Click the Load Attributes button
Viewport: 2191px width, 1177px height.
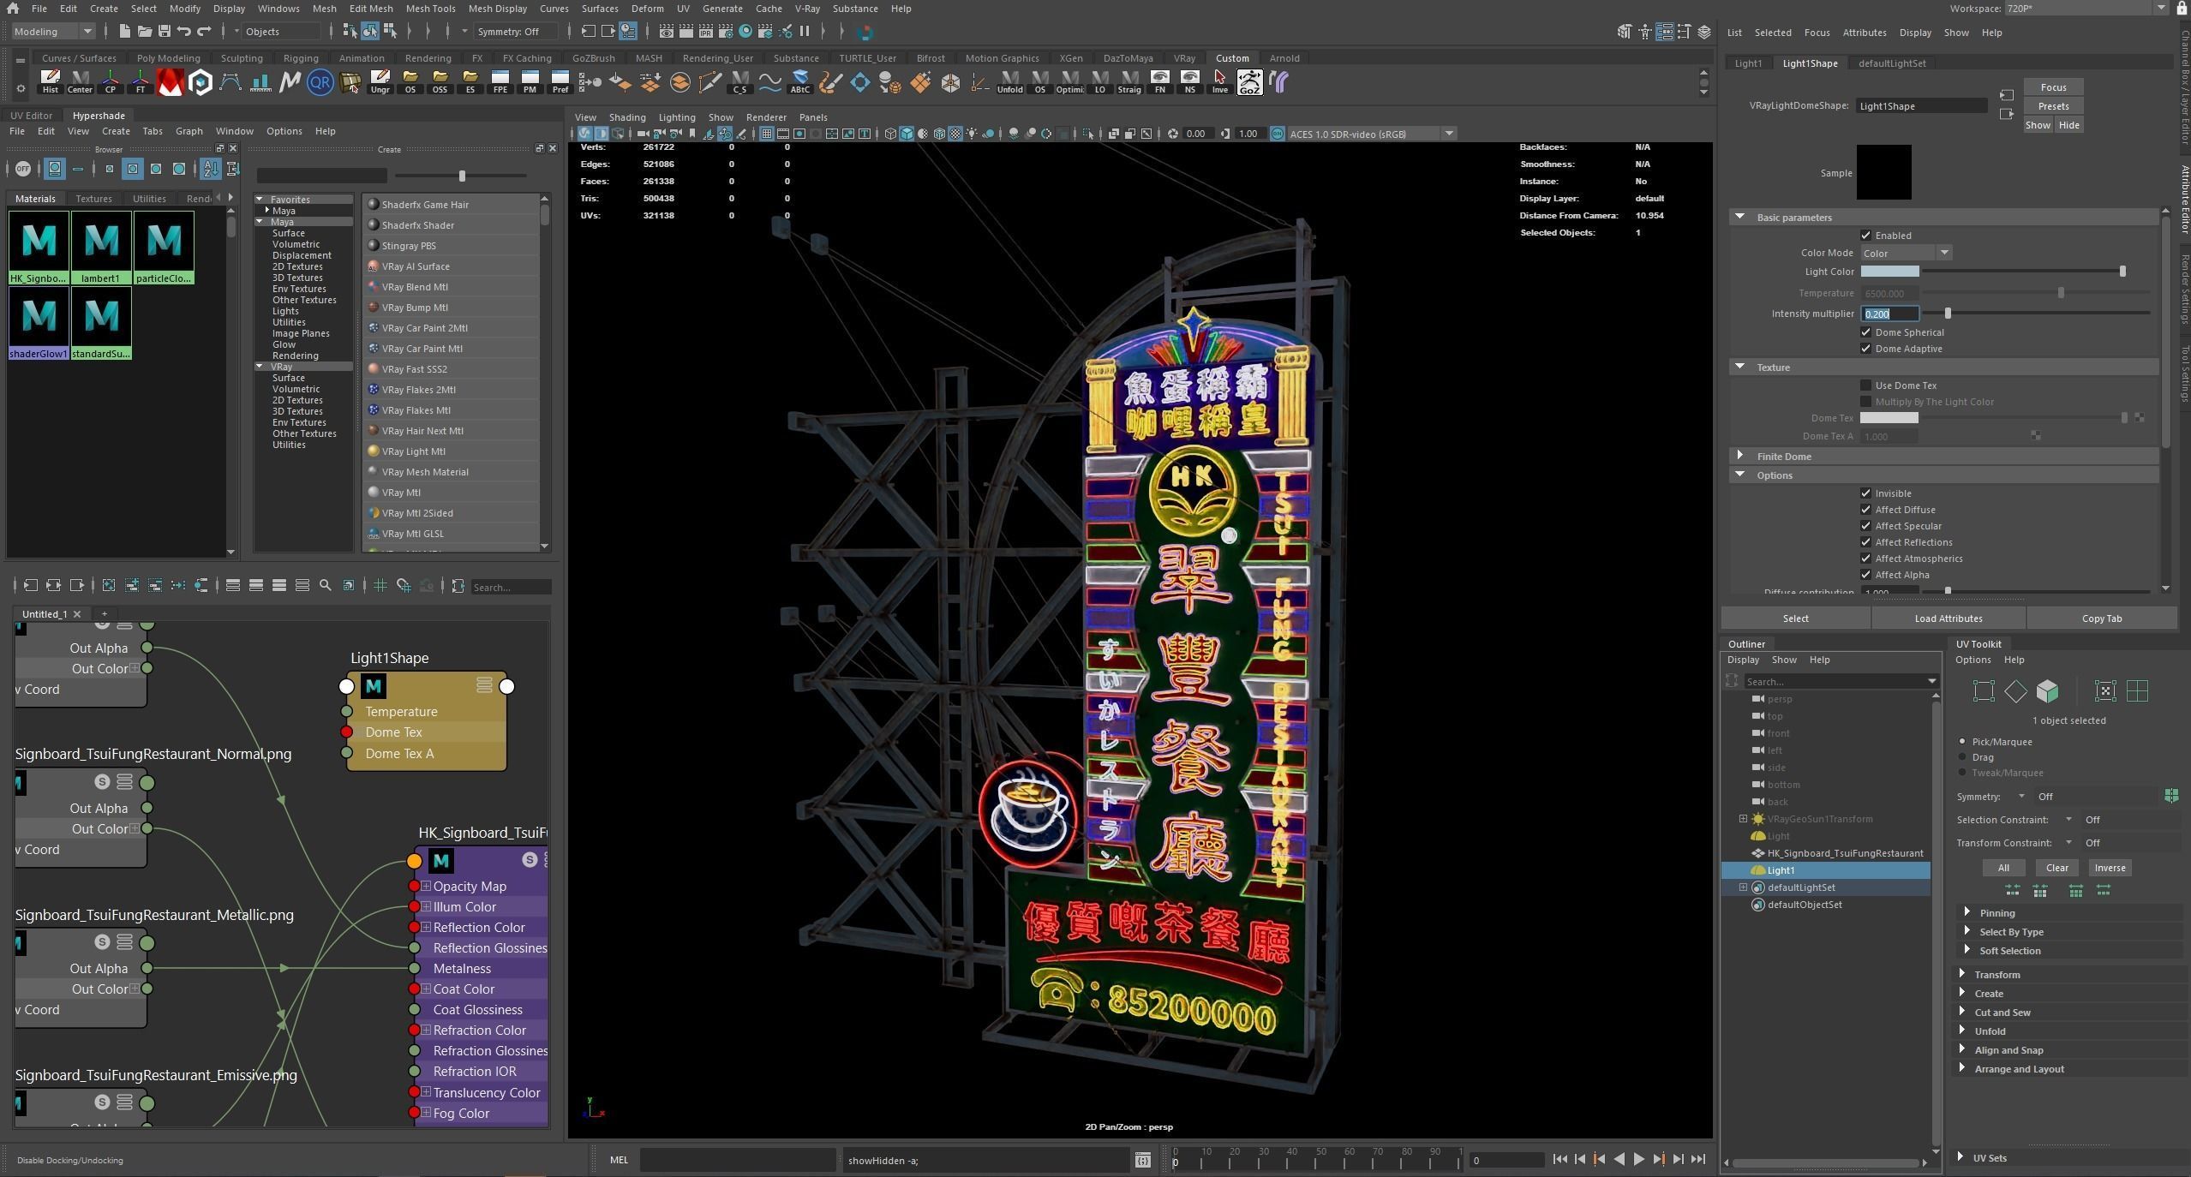[x=1948, y=618]
